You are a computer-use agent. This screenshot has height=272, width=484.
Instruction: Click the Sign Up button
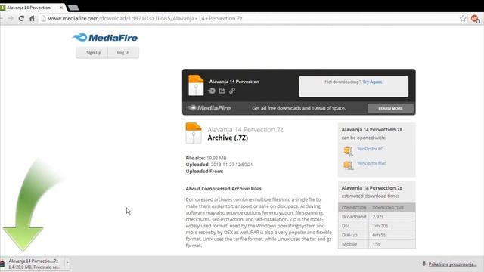(92, 52)
